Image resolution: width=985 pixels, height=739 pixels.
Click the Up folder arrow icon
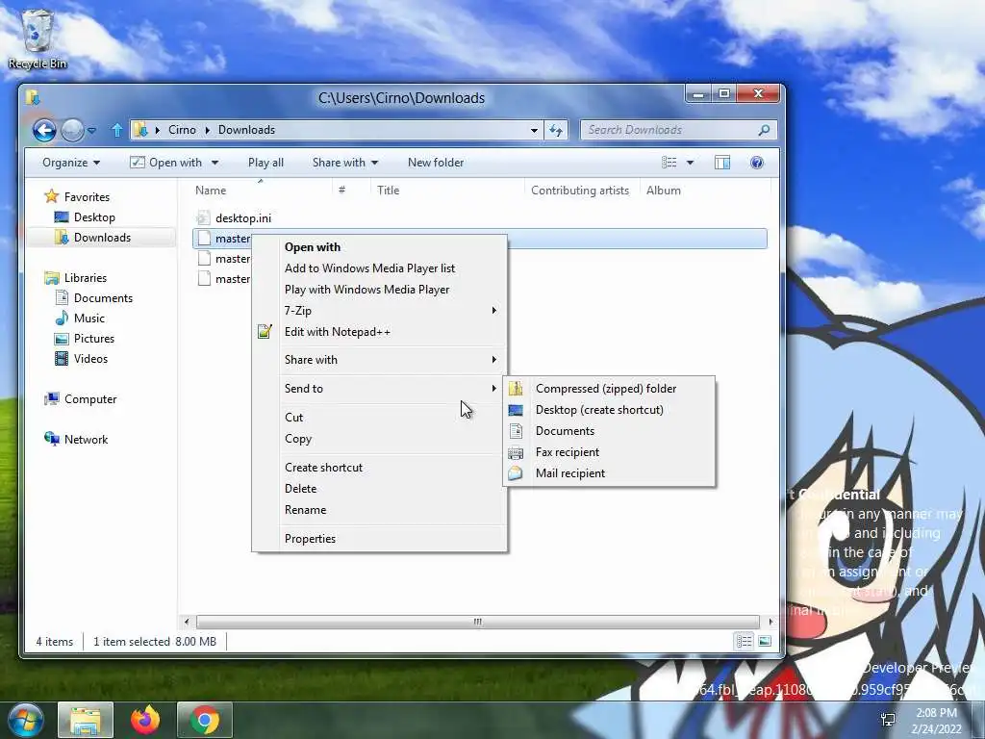coord(116,130)
